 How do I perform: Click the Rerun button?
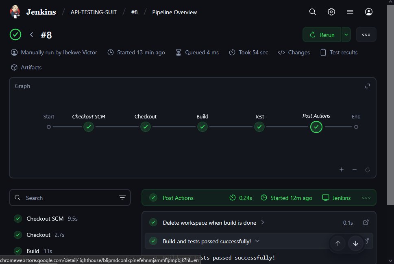point(322,34)
